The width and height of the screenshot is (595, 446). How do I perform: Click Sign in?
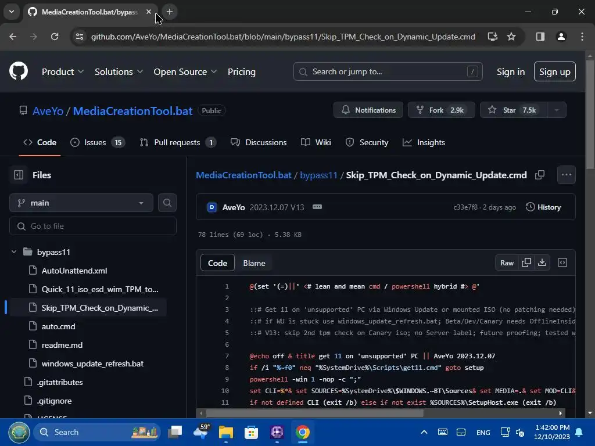[x=510, y=71]
